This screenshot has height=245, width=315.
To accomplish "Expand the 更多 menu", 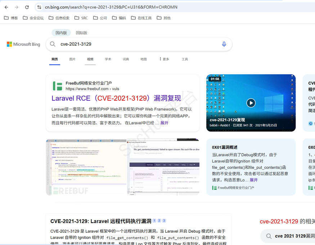I will [x=164, y=59].
